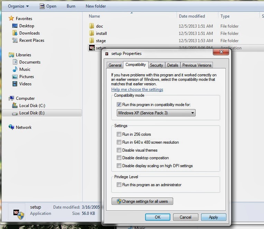Image resolution: width=264 pixels, height=229 pixels.
Task: Uncheck Run this program in compatibility mode
Action: pyautogui.click(x=119, y=105)
